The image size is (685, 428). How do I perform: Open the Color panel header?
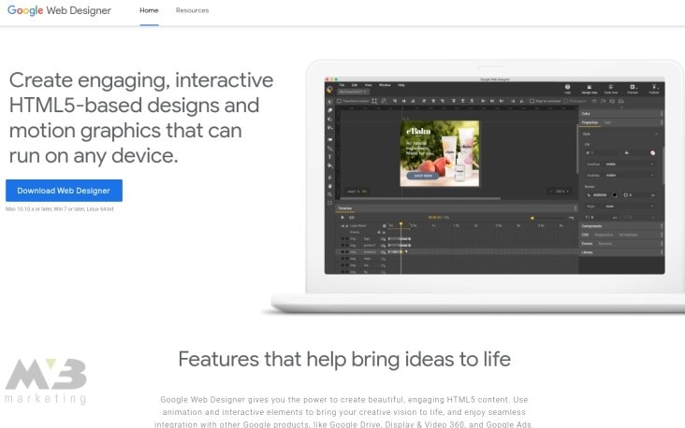click(x=621, y=113)
